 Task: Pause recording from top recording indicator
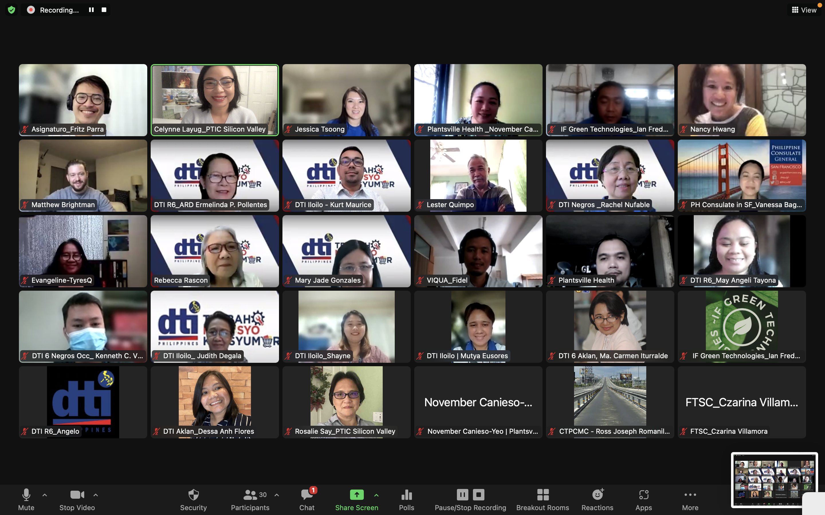point(91,10)
